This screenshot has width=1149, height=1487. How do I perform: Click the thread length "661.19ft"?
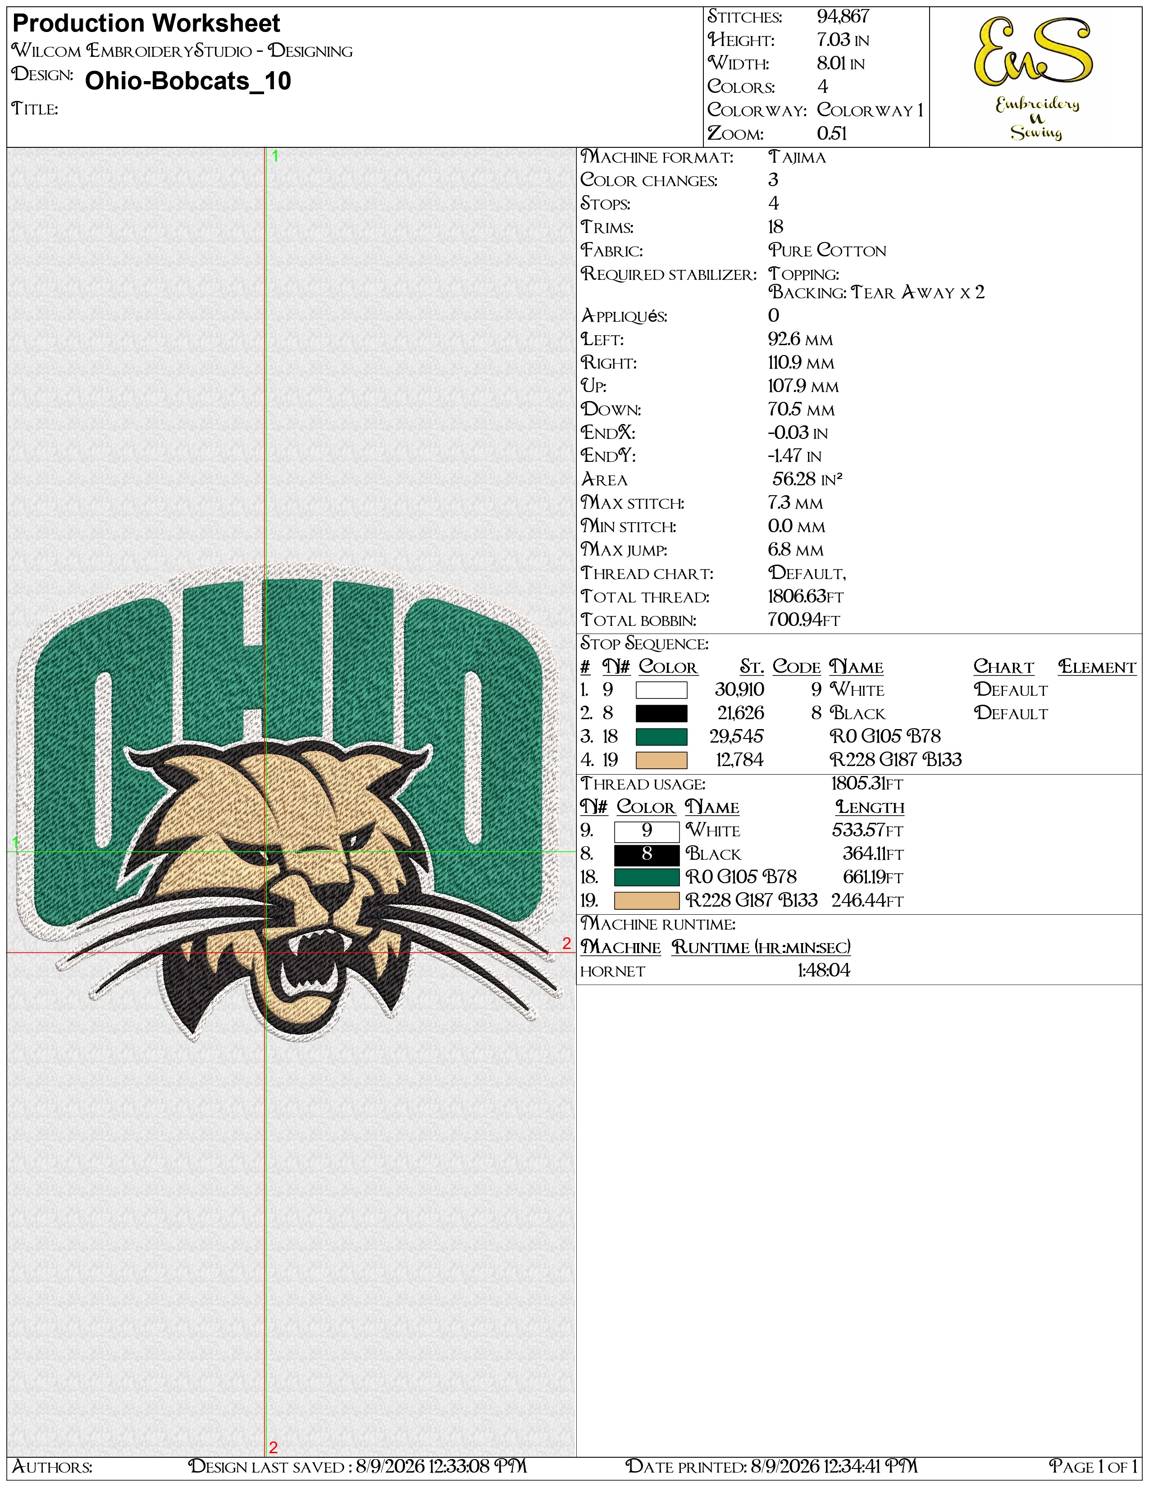pyautogui.click(x=873, y=878)
